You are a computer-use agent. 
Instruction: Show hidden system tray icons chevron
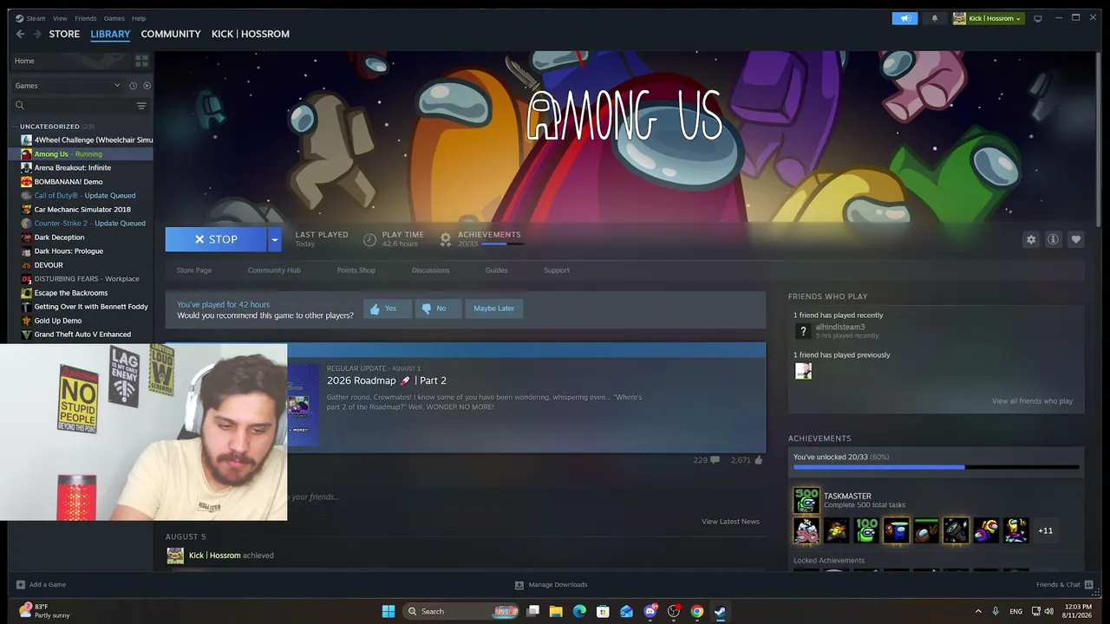[x=978, y=612]
